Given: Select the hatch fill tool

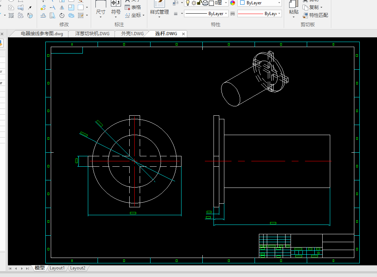Looking at the screenshot, I should point(11,15).
